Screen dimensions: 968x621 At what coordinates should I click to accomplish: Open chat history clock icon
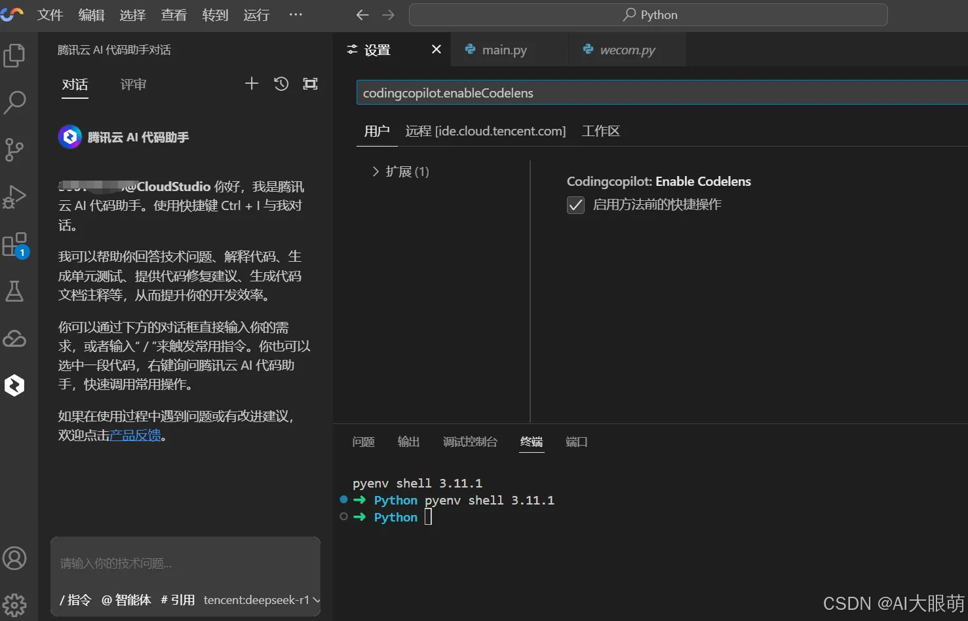[x=281, y=84]
